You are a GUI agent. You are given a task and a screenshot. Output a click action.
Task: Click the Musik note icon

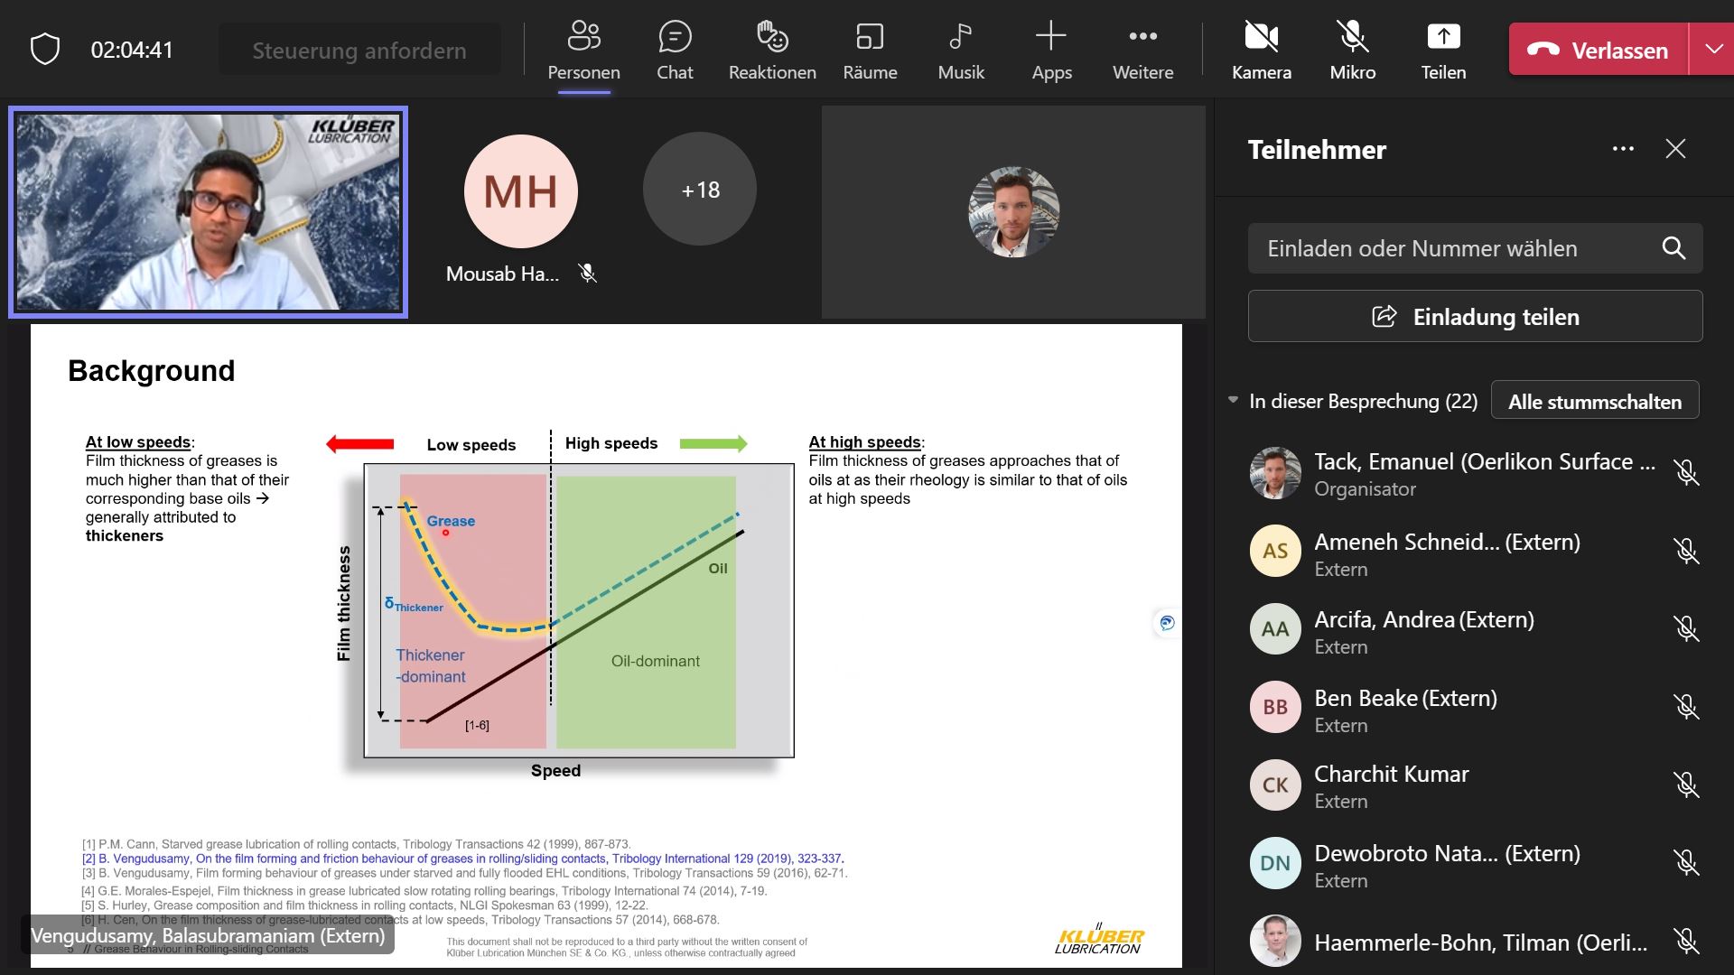[960, 37]
